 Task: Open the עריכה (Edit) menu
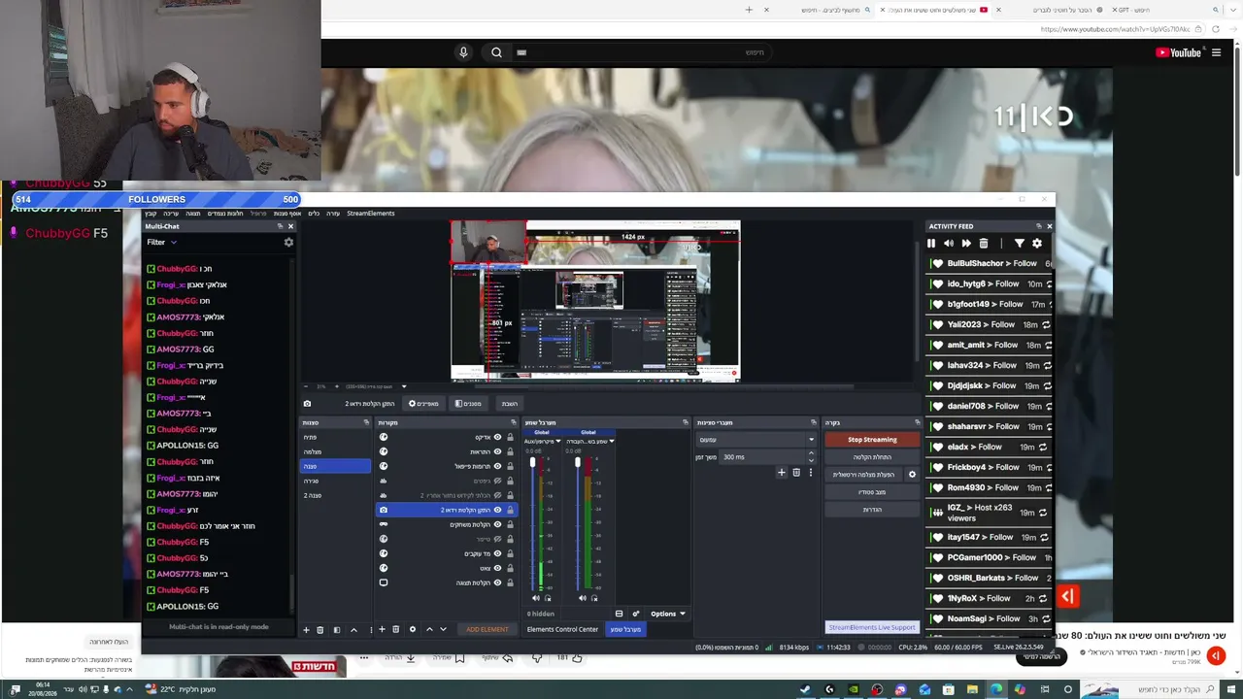click(171, 214)
